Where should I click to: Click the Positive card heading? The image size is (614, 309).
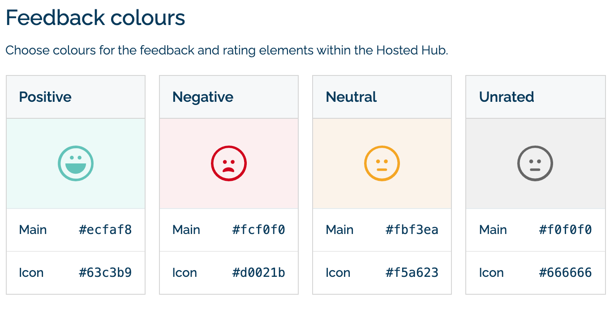pyautogui.click(x=45, y=97)
